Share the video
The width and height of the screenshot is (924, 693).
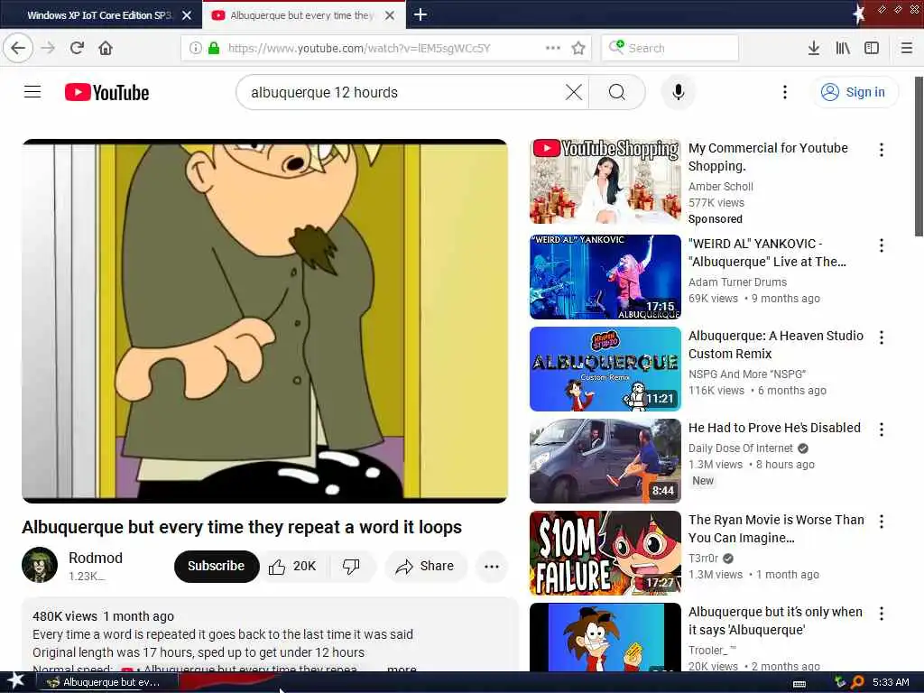coord(426,567)
